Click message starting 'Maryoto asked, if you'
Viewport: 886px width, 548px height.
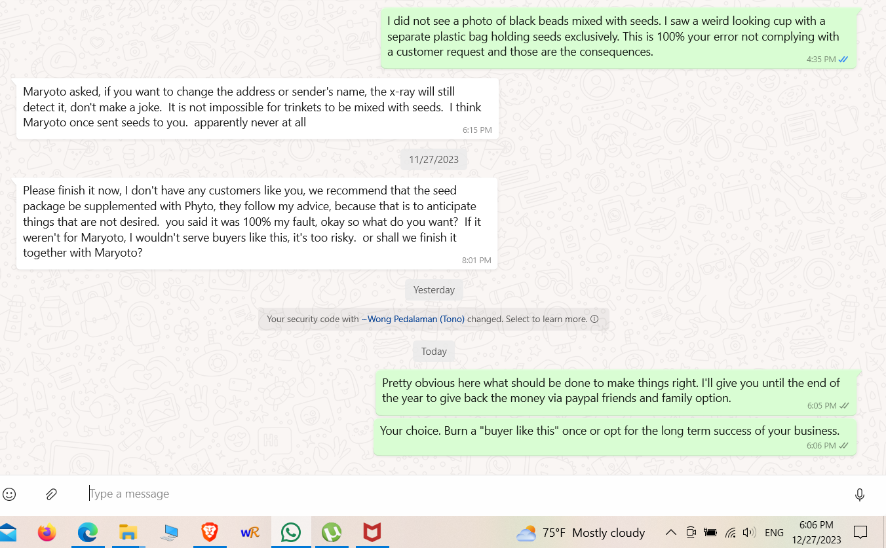258,109
